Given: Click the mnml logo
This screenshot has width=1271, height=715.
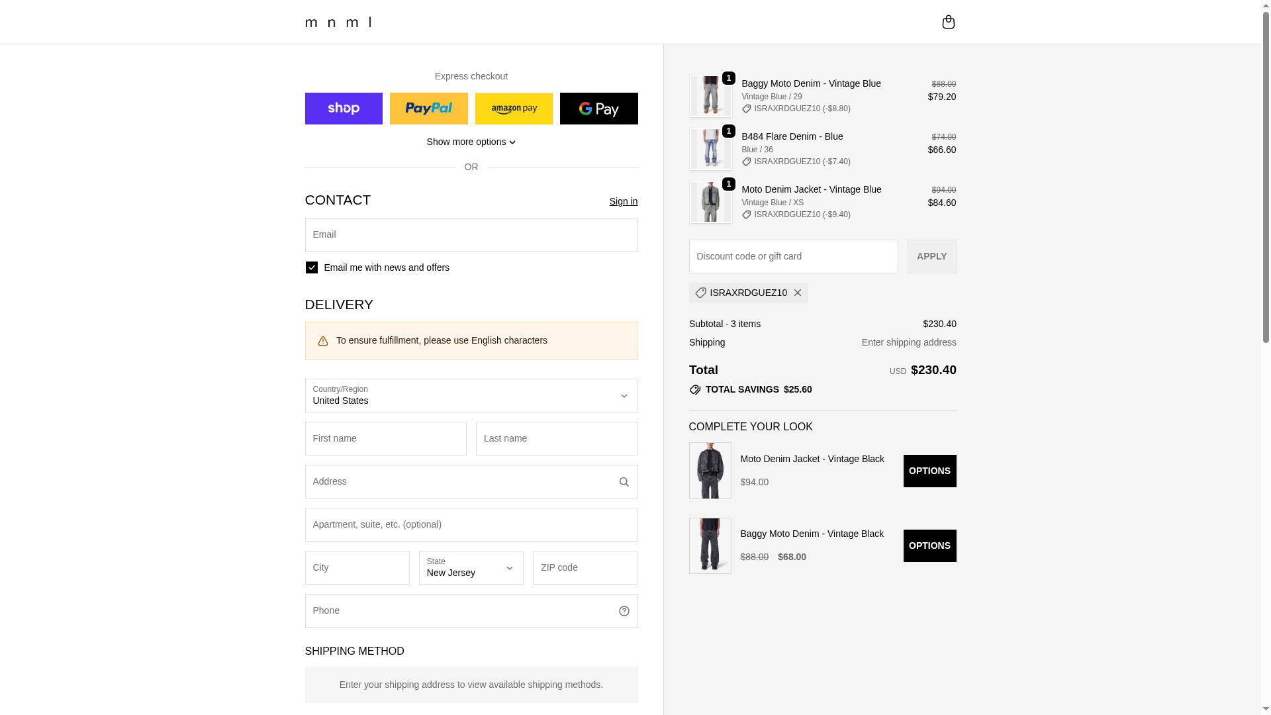Looking at the screenshot, I should 338,22.
